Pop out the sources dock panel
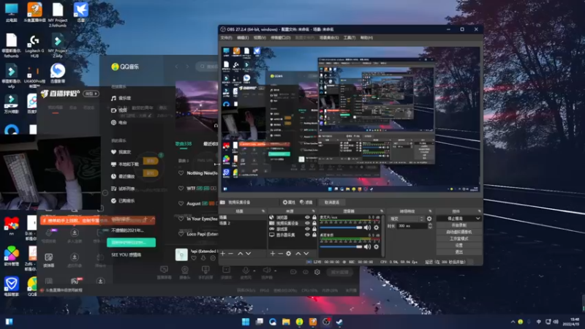Image resolution: width=585 pixels, height=329 pixels. 314,211
